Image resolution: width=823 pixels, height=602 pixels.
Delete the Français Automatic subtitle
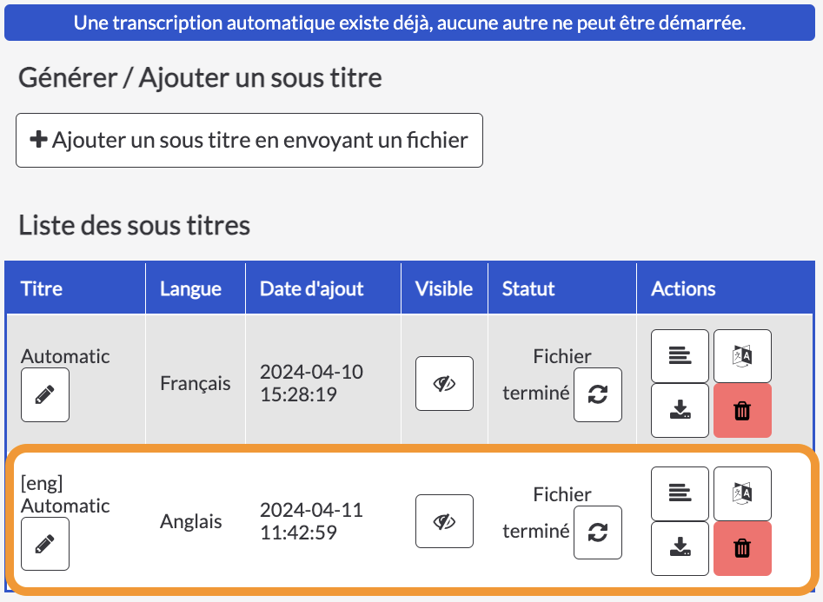click(742, 410)
